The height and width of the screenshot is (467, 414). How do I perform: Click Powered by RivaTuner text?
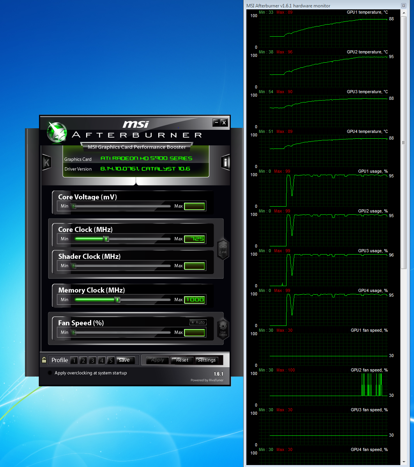click(x=207, y=380)
